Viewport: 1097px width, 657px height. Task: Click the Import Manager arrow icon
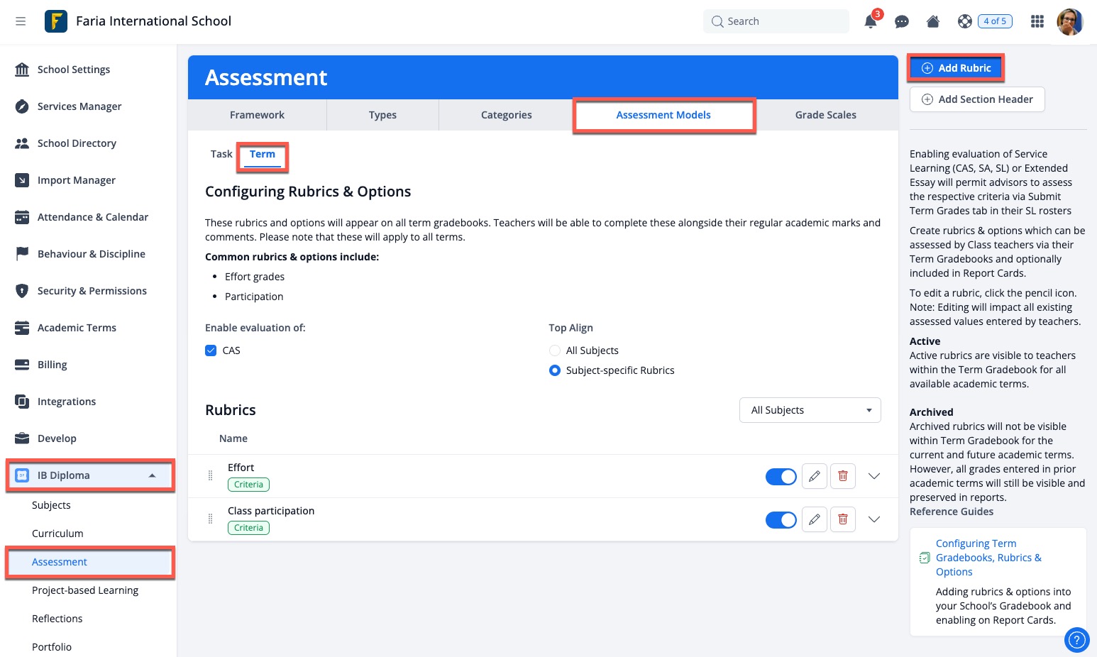(22, 180)
